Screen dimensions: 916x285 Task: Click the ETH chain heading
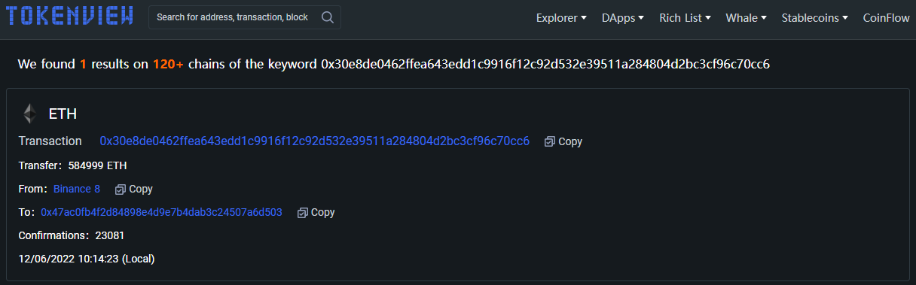point(63,114)
